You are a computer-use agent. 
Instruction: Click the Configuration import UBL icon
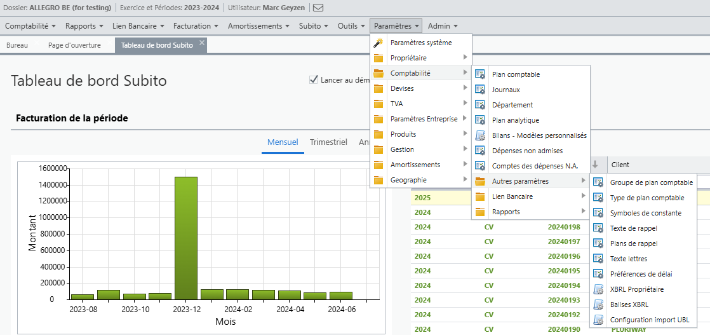point(598,320)
